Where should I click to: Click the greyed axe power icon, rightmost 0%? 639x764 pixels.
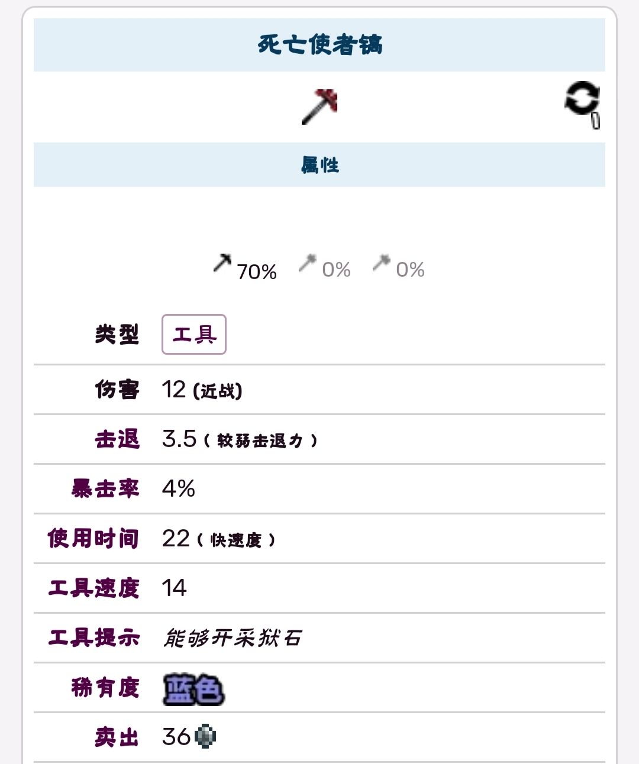tap(382, 263)
